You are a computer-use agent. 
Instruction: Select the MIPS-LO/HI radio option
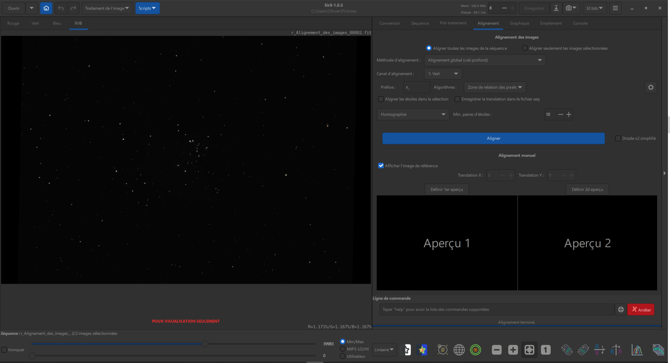point(354,349)
